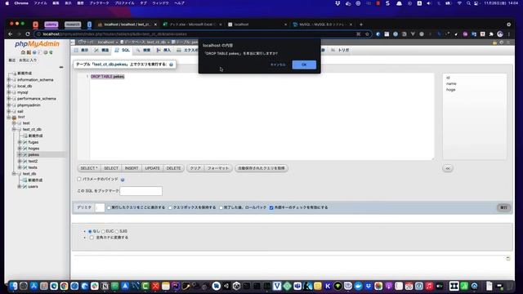This screenshot has height=294, width=523.
Task: Check 実行したクエリをここに表示する
Action: (109, 207)
